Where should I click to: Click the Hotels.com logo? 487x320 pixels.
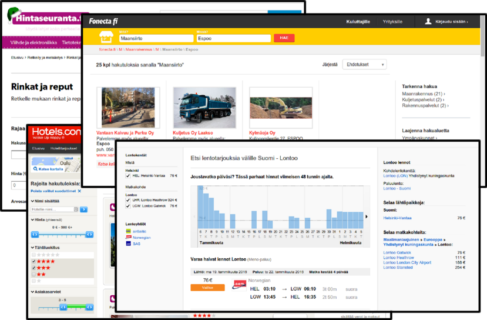(x=56, y=132)
